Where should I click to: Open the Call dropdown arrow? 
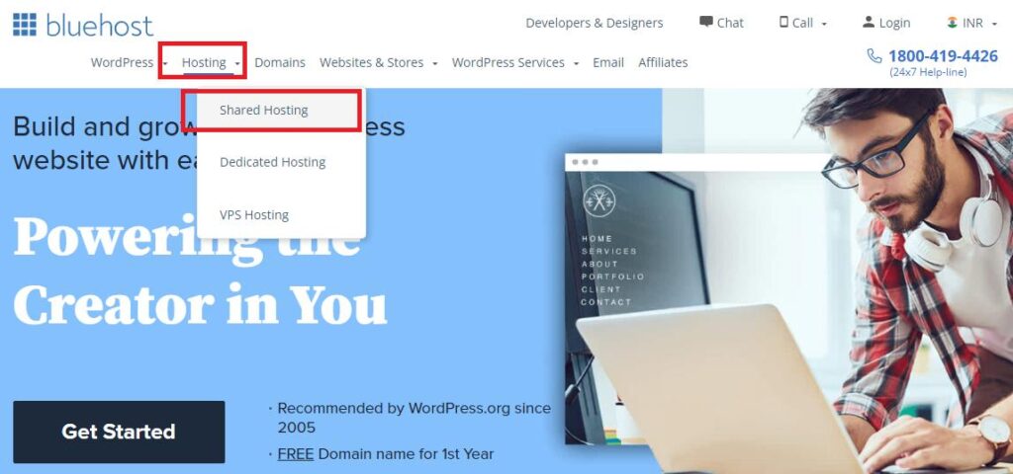pos(824,24)
